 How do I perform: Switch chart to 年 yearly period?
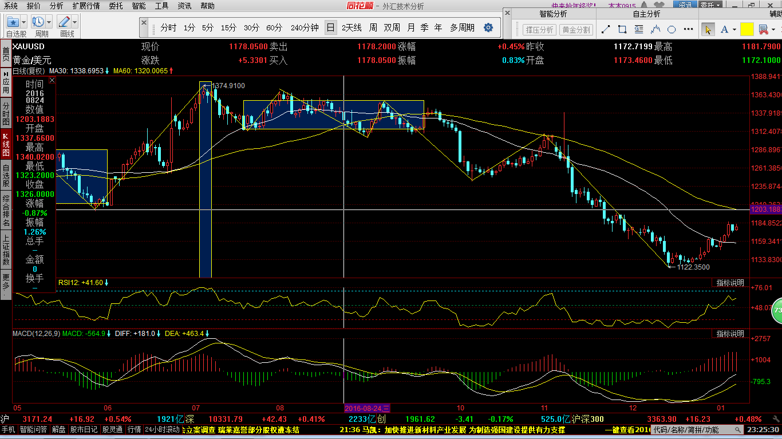tap(438, 27)
